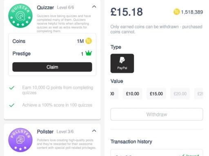Image resolution: width=209 pixels, height=156 pixels.
Task: Claim the Quizzer reward
Action: [52, 67]
